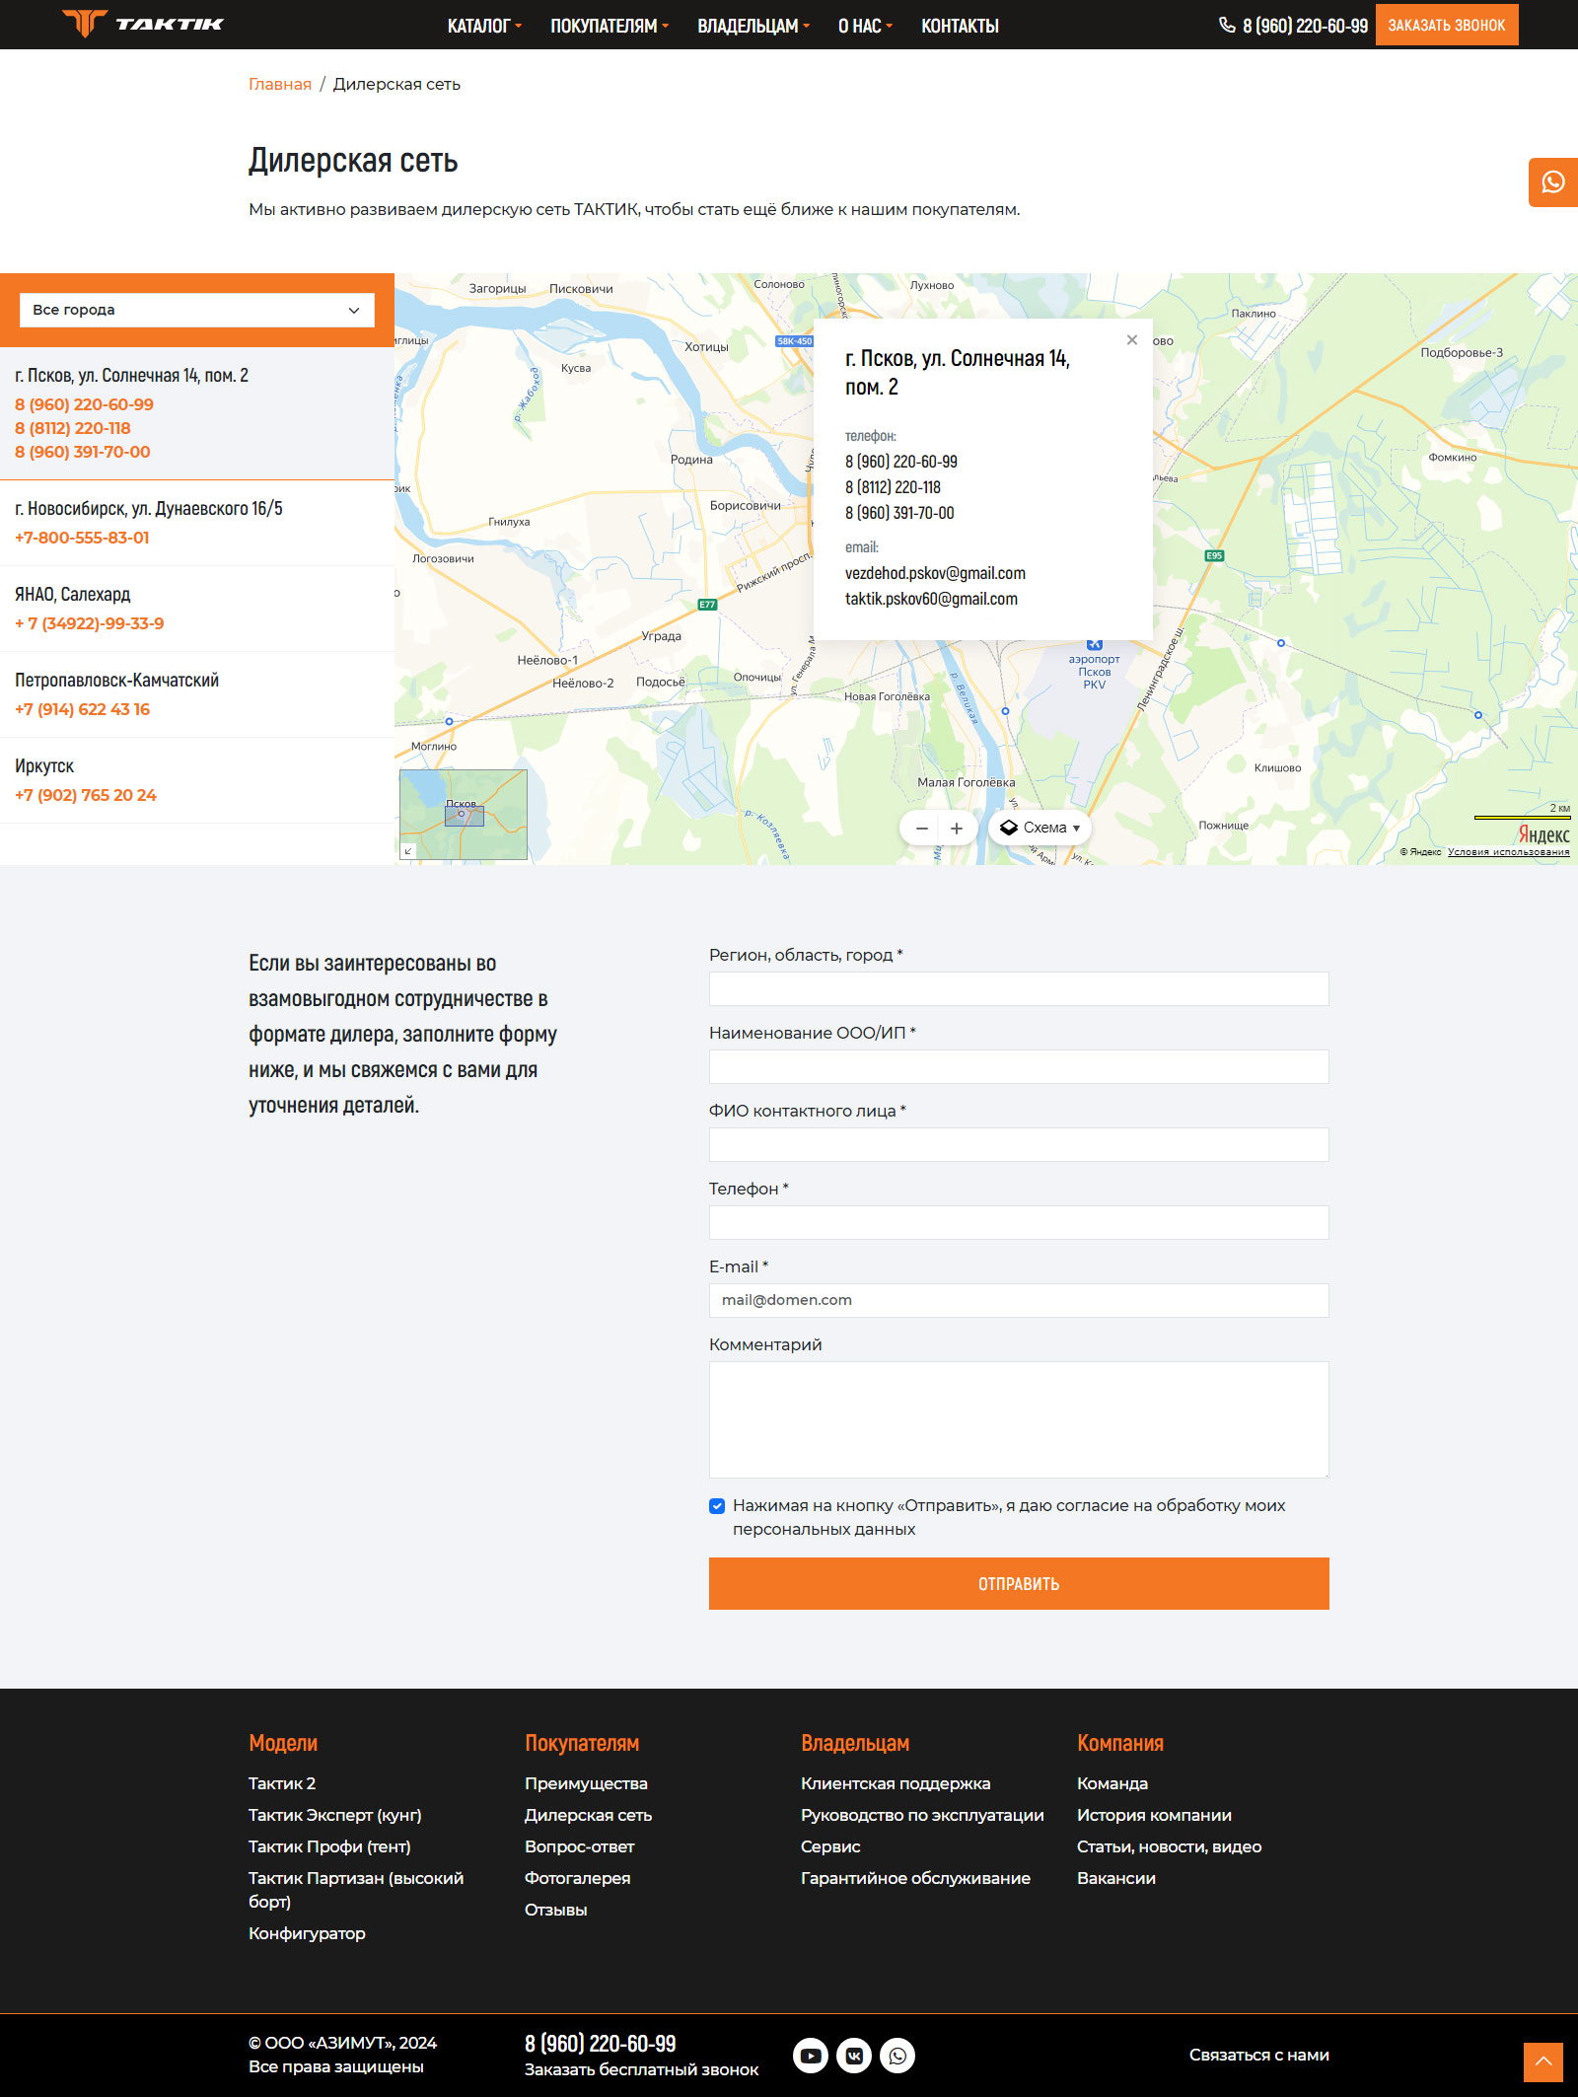Open footer link Тактик Профи (тент)
This screenshot has height=2097, width=1578.
pos(329,1846)
